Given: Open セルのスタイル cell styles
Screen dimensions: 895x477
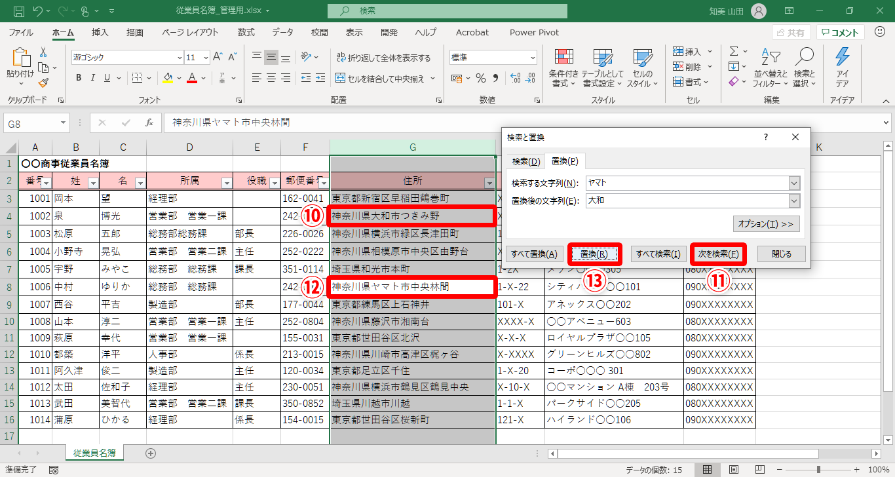Looking at the screenshot, I should click(x=642, y=68).
